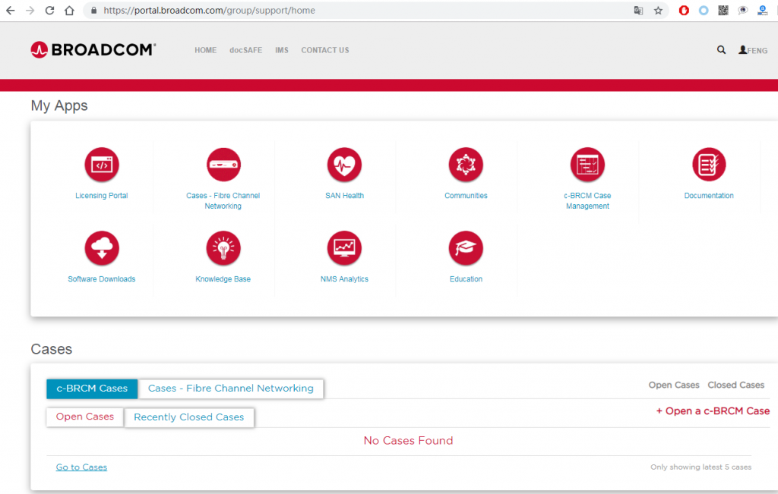Click Open Cases link at top right of Cases
This screenshot has width=778, height=494.
pos(674,385)
